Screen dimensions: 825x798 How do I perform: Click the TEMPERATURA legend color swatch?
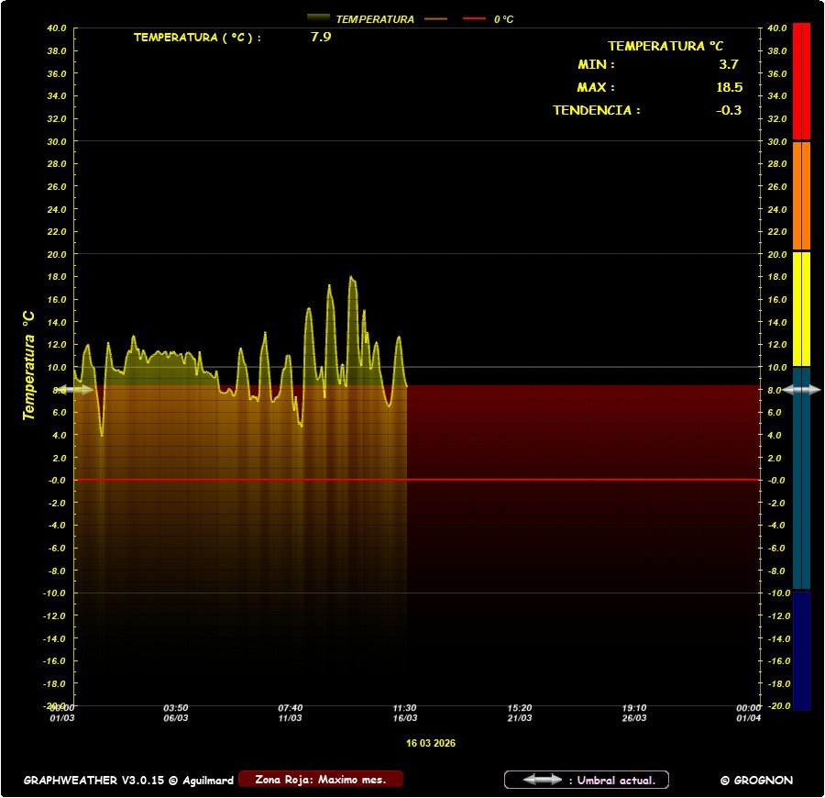(318, 18)
